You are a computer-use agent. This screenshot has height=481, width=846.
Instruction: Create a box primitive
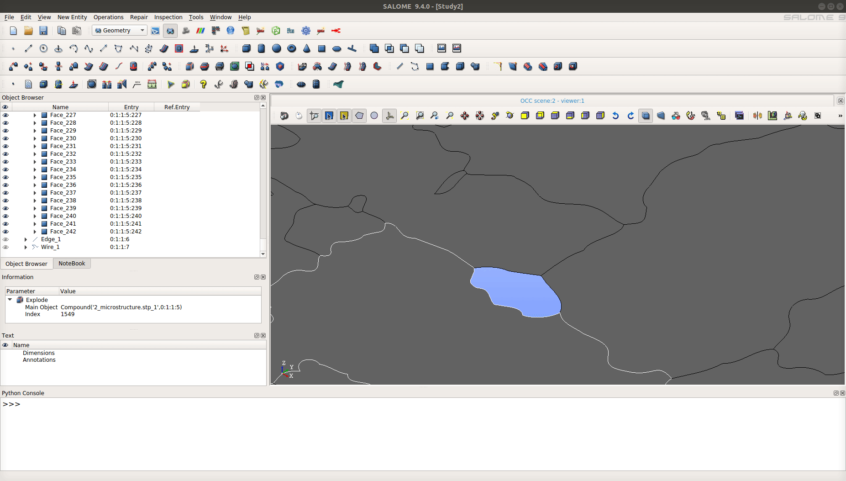pos(247,48)
